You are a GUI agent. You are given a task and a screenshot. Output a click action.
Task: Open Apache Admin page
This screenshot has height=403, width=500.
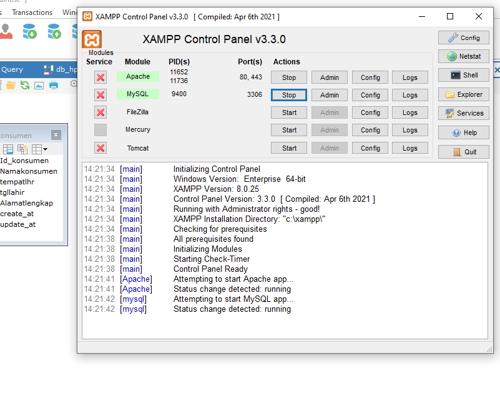pos(330,77)
